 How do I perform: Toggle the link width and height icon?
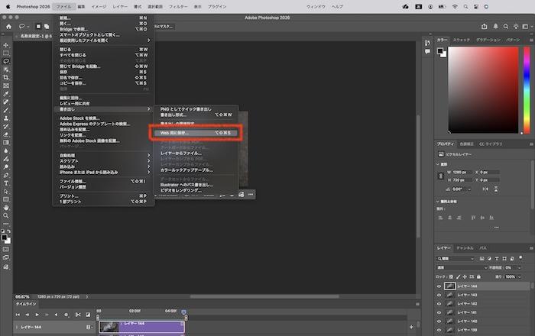point(440,176)
